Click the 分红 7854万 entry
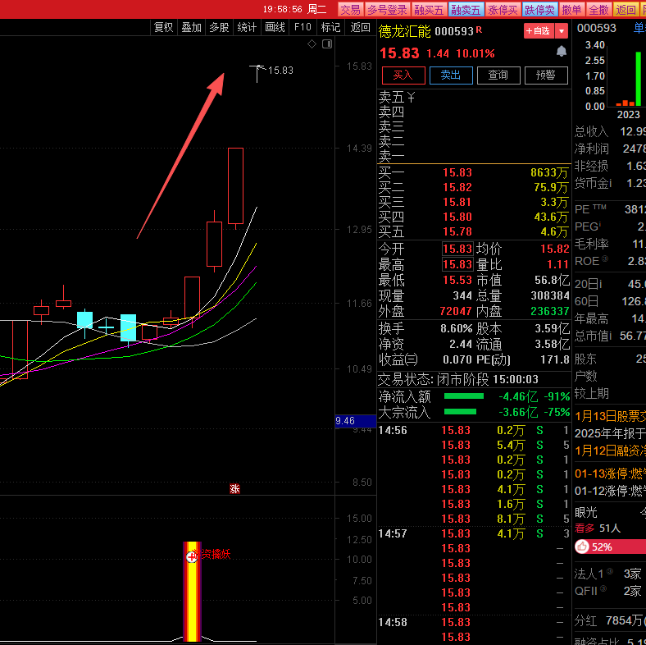This screenshot has width=646, height=645. tap(610, 620)
